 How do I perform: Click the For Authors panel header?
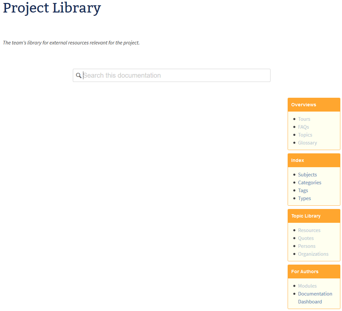(x=314, y=272)
